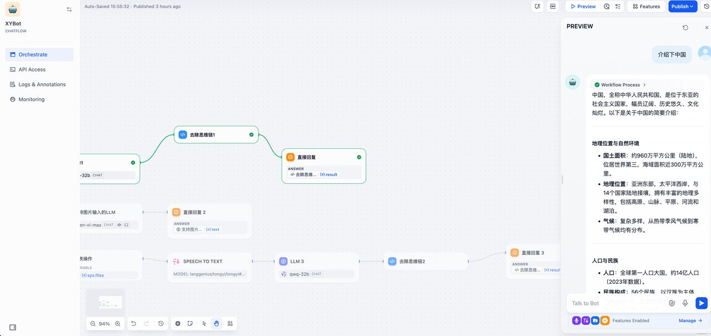Click the add node plus icon
Viewport: 711px width, 336px height.
(x=178, y=324)
